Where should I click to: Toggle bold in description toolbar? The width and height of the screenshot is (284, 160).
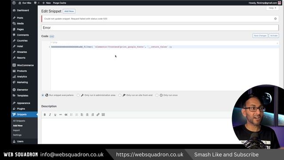(45, 115)
